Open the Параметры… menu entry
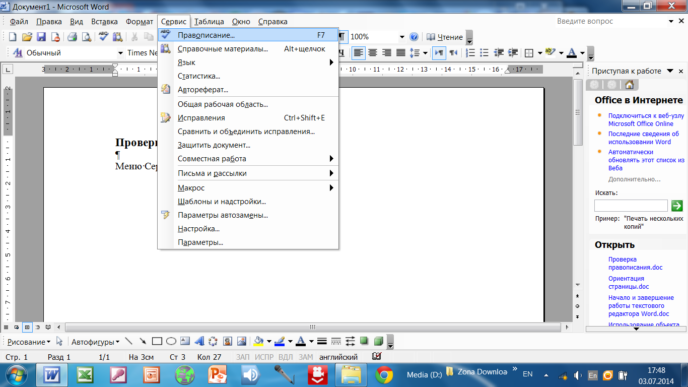Image resolution: width=688 pixels, height=387 pixels. click(248, 242)
